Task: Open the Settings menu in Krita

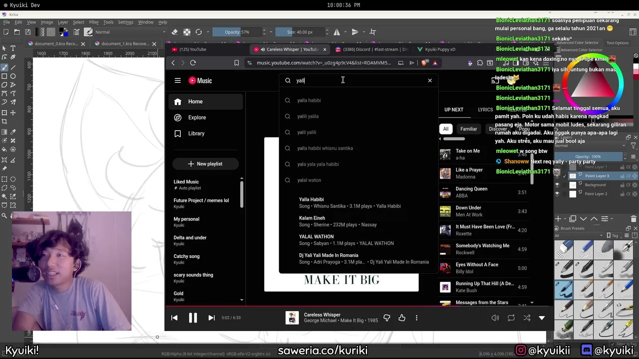Action: coord(125,22)
